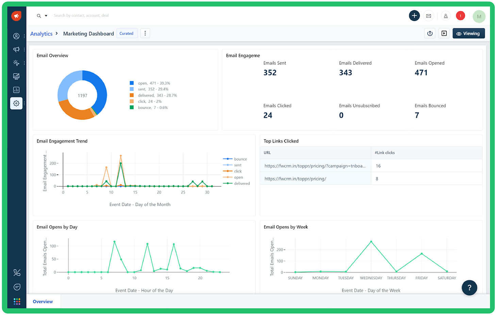Open the Contacts section from the sidebar

tap(16, 36)
